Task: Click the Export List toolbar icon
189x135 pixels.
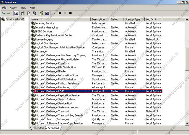Action: 34,13
